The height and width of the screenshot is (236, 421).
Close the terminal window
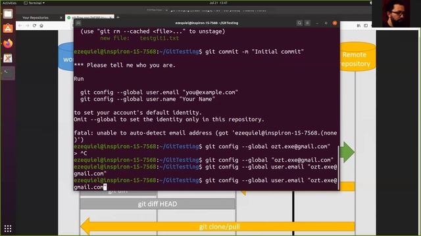[335, 24]
